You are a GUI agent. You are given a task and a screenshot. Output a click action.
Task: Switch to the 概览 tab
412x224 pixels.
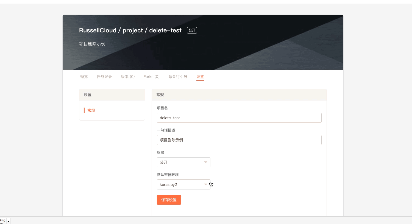point(84,77)
